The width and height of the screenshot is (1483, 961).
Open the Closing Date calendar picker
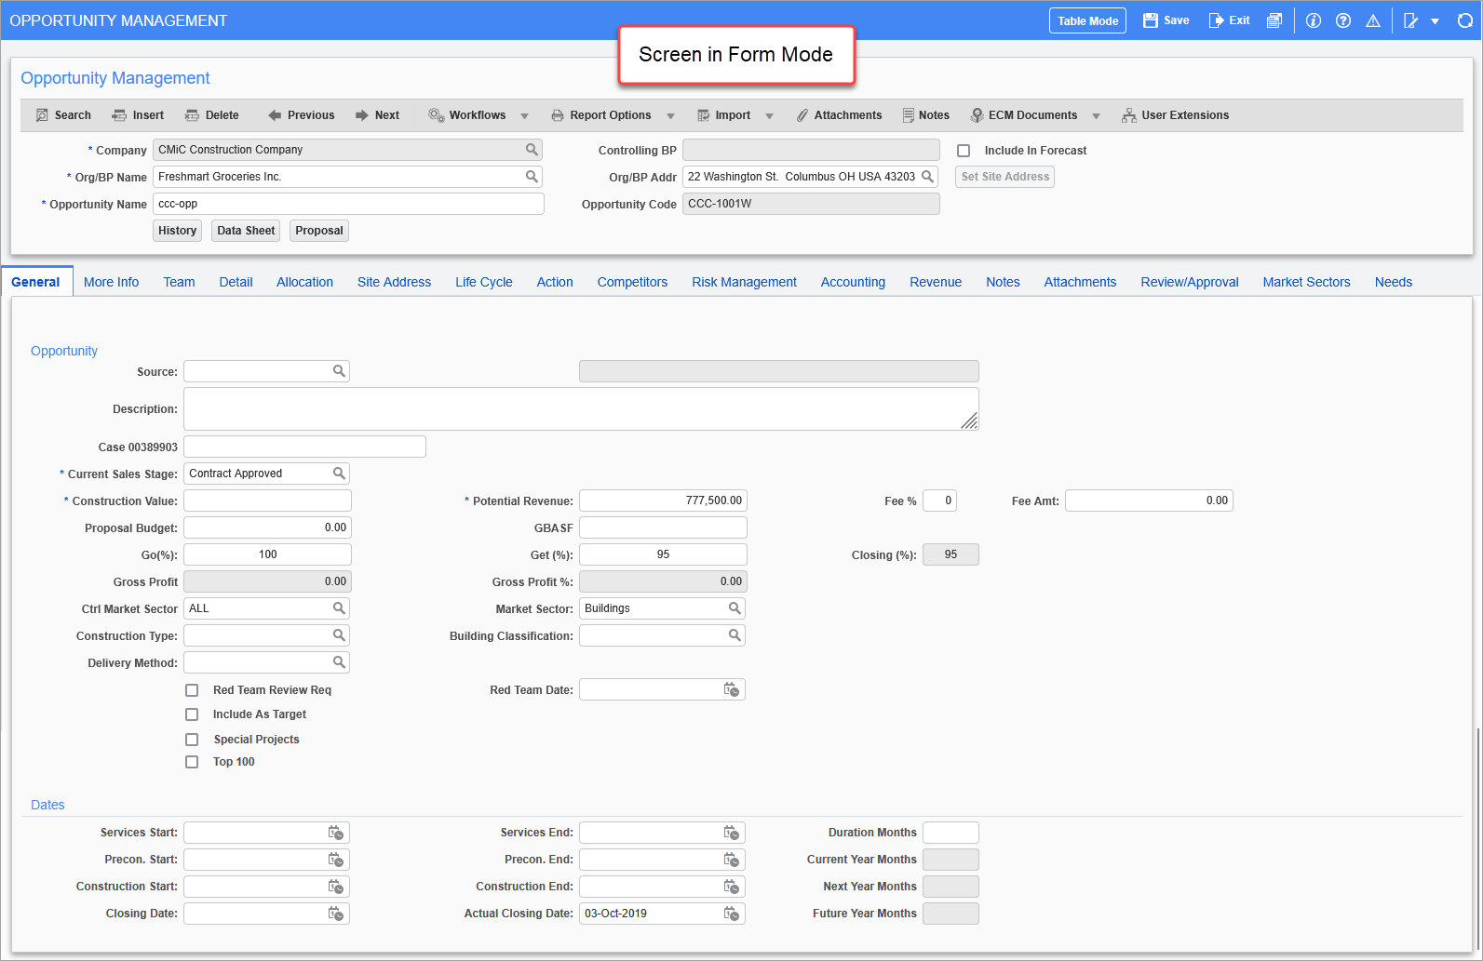tap(336, 914)
